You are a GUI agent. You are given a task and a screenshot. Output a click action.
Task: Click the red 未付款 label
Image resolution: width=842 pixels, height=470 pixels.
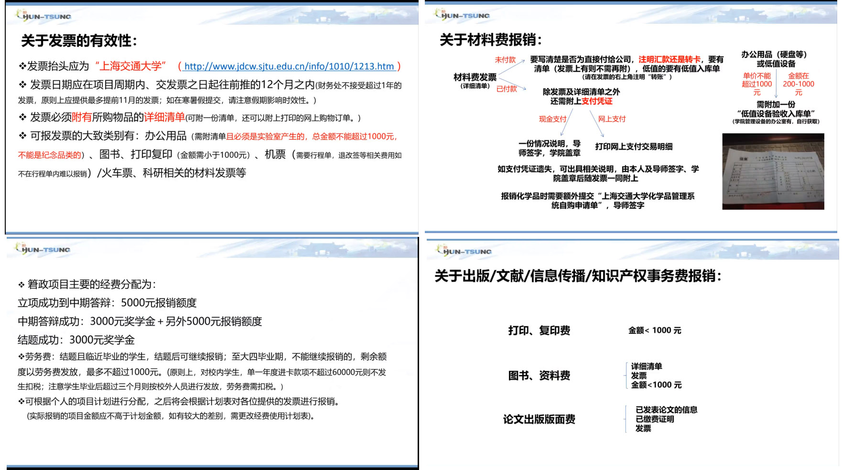coord(505,60)
